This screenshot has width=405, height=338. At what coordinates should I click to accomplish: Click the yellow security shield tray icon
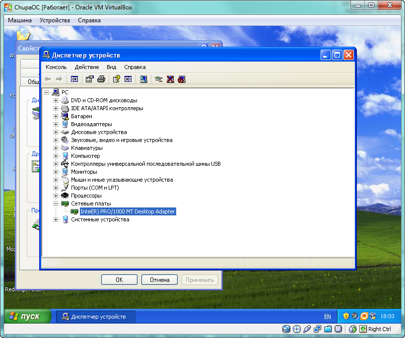click(346, 316)
